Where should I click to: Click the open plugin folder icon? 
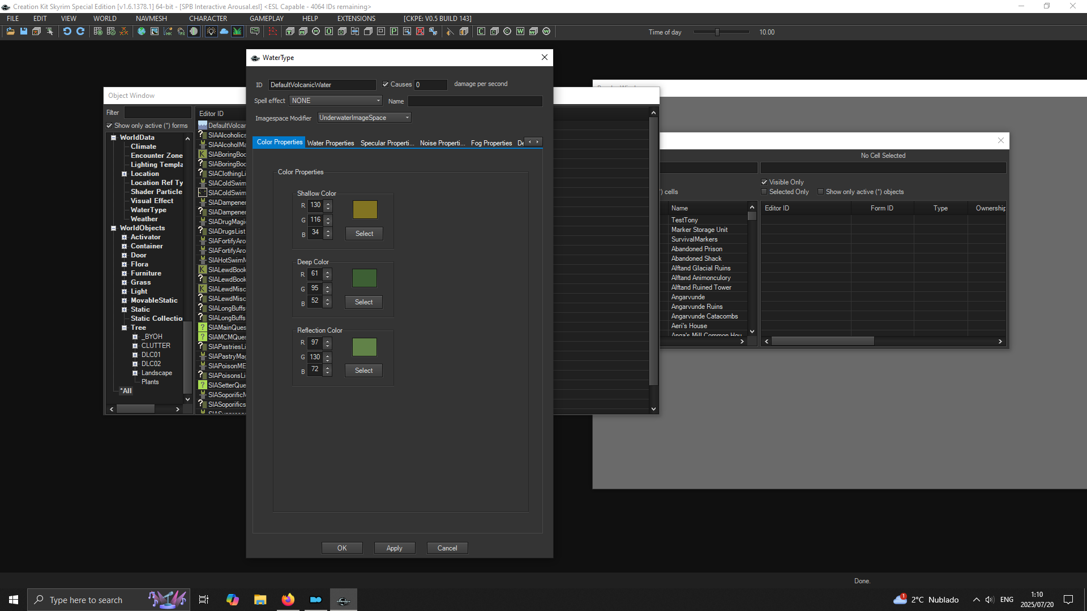click(10, 32)
